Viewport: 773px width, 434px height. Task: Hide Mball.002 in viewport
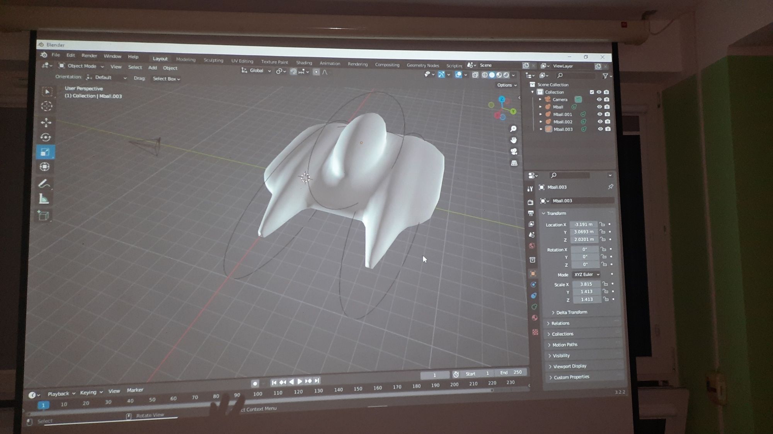pyautogui.click(x=600, y=122)
